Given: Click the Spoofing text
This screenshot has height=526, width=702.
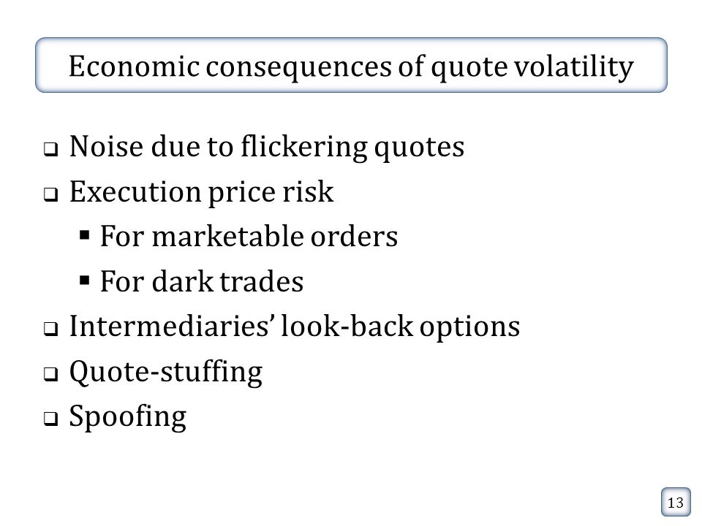Looking at the screenshot, I should [x=127, y=417].
